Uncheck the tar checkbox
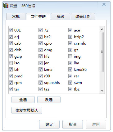This screenshot has height=132, width=113. (11, 89)
